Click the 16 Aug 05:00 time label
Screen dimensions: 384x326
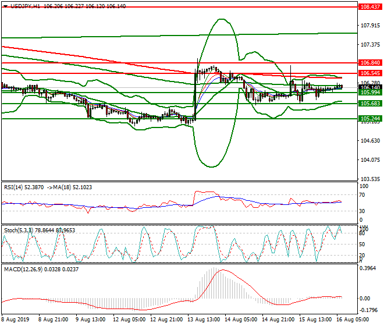click(353, 320)
